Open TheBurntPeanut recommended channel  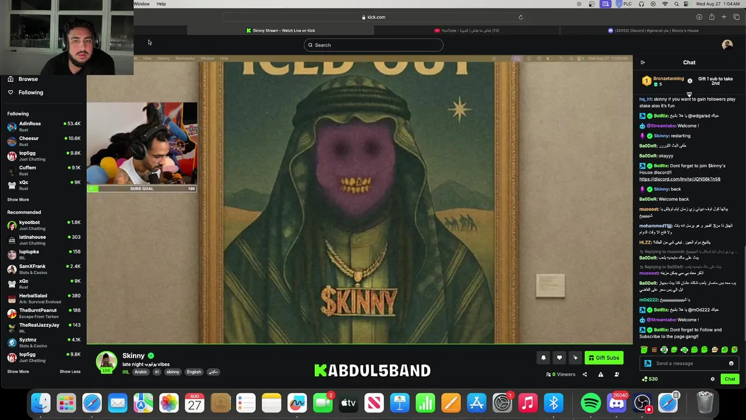pos(44,313)
